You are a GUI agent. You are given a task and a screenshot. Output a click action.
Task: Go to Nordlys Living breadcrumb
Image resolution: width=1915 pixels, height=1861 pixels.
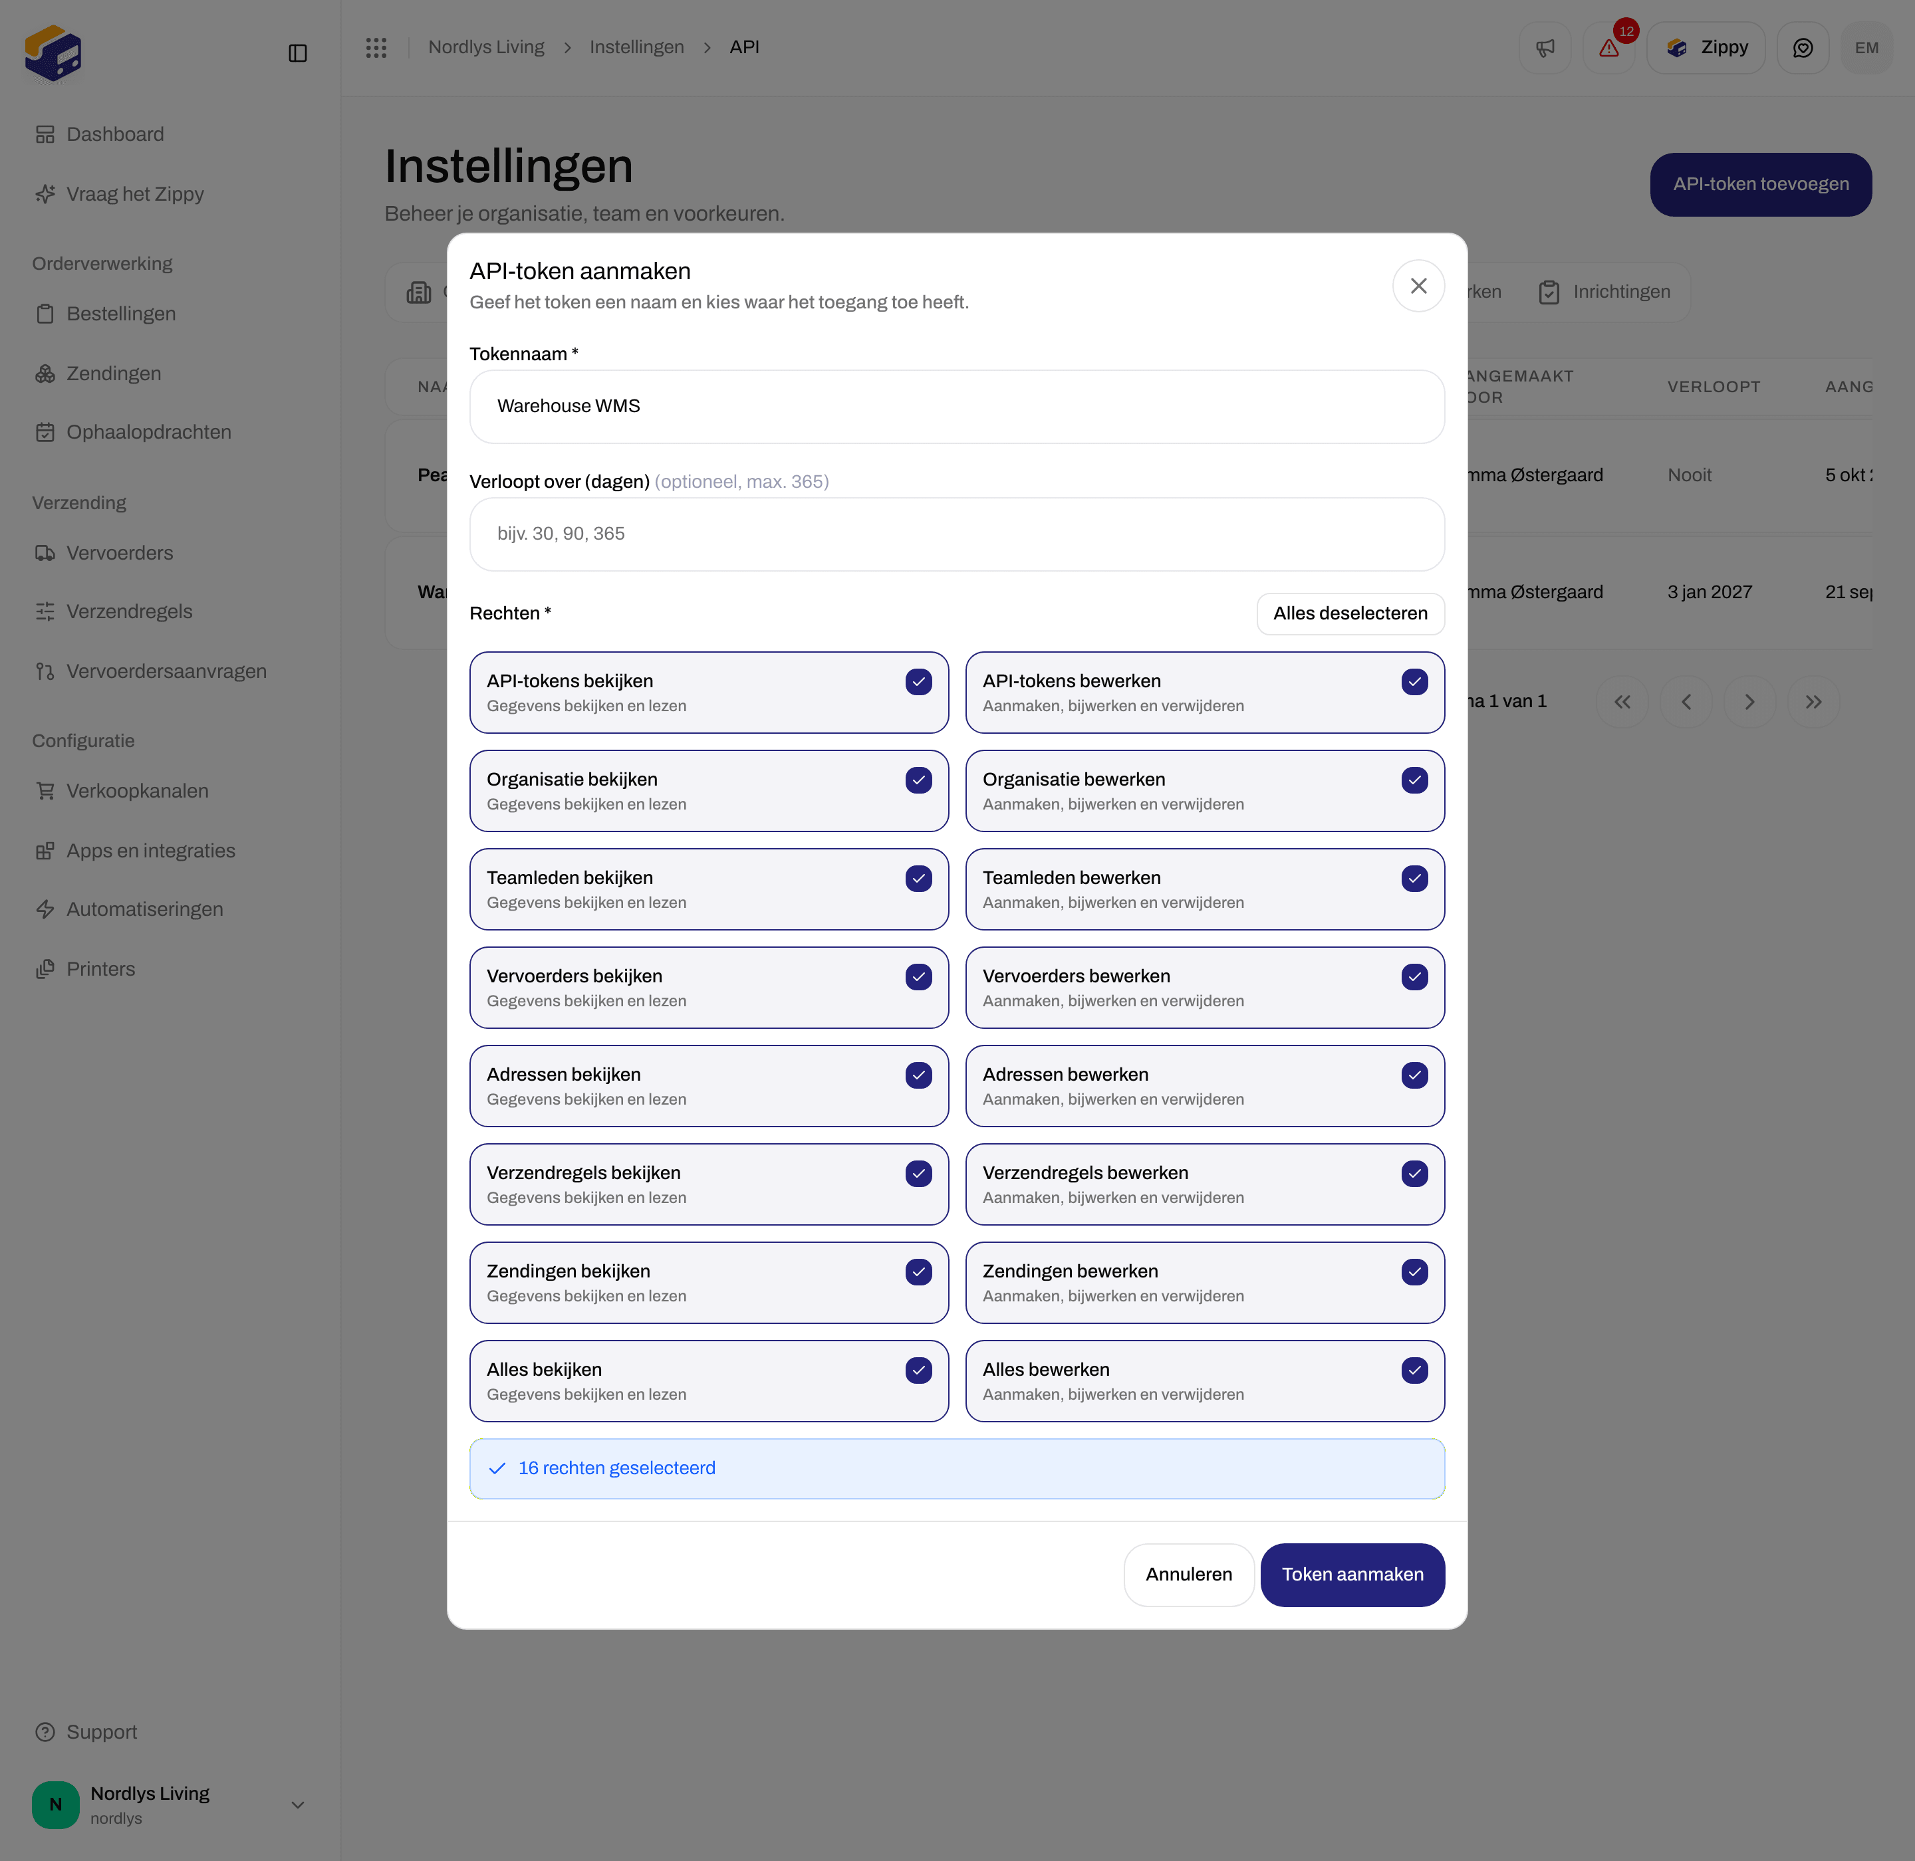[x=486, y=47]
